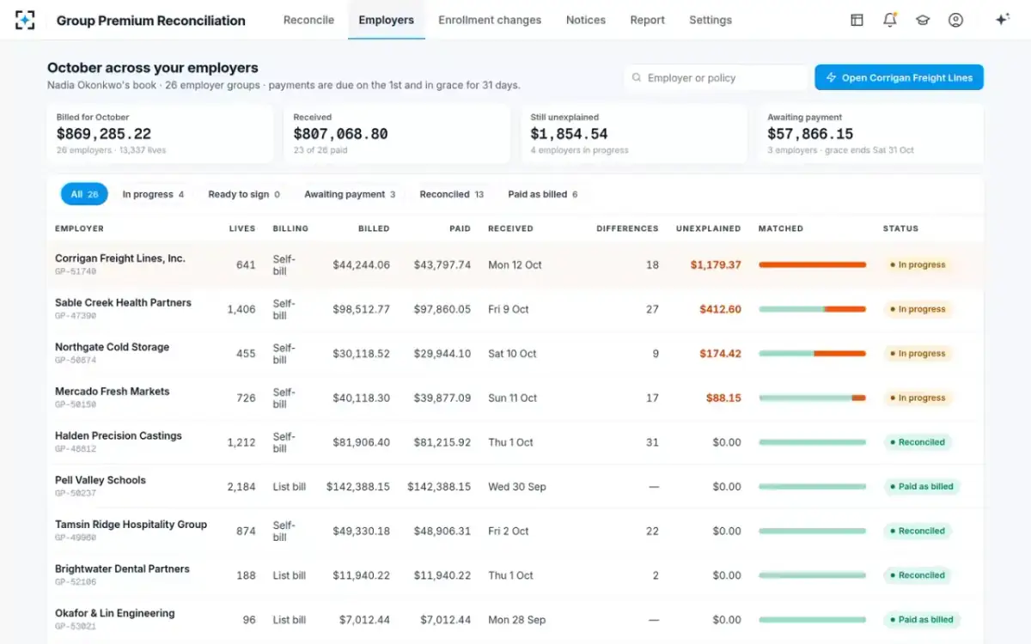Open Tamsin Ridge Hospitality Group

point(131,524)
